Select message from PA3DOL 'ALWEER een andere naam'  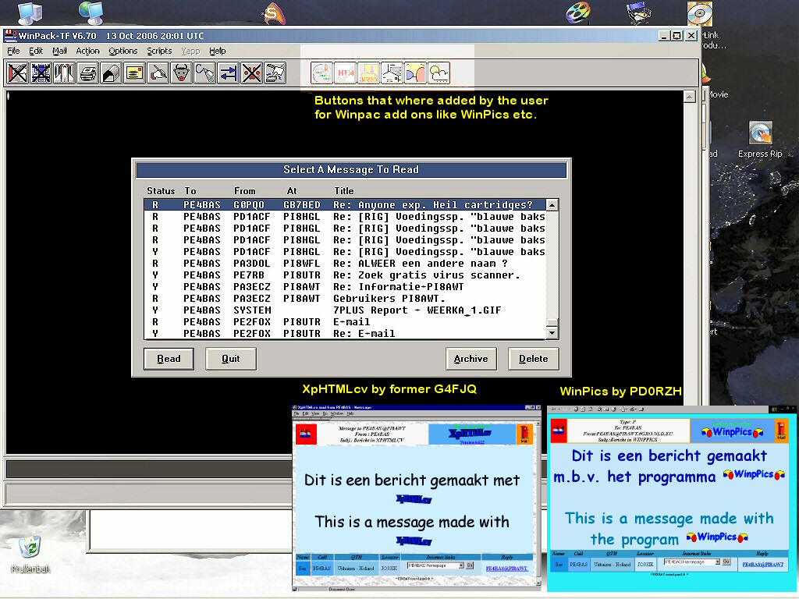point(344,264)
